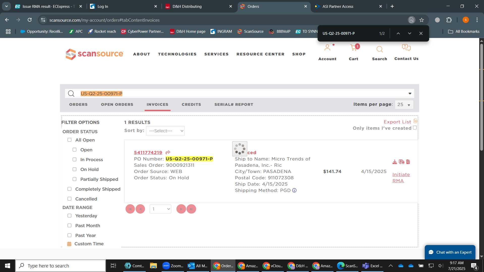Open invoice number 5411774219 link
The height and width of the screenshot is (272, 484).
pos(148,153)
